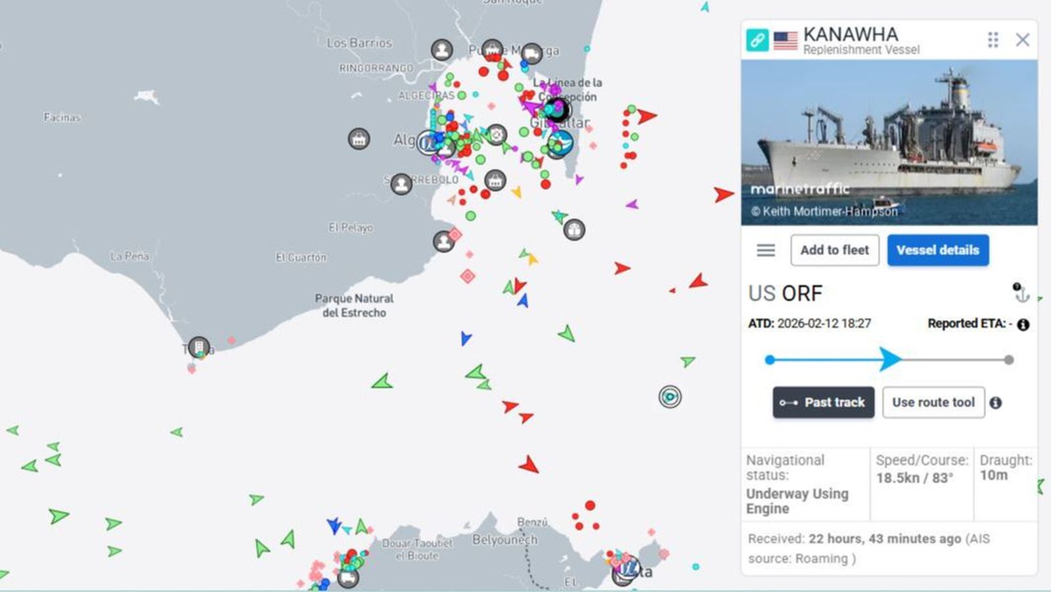This screenshot has width=1051, height=592.
Task: Click the circular station marker in the strait
Action: pos(669,396)
